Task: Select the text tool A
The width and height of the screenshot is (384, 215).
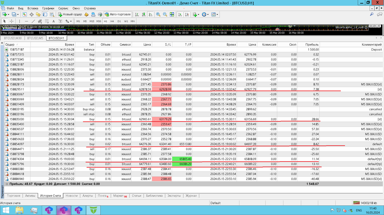Action: 54,21
